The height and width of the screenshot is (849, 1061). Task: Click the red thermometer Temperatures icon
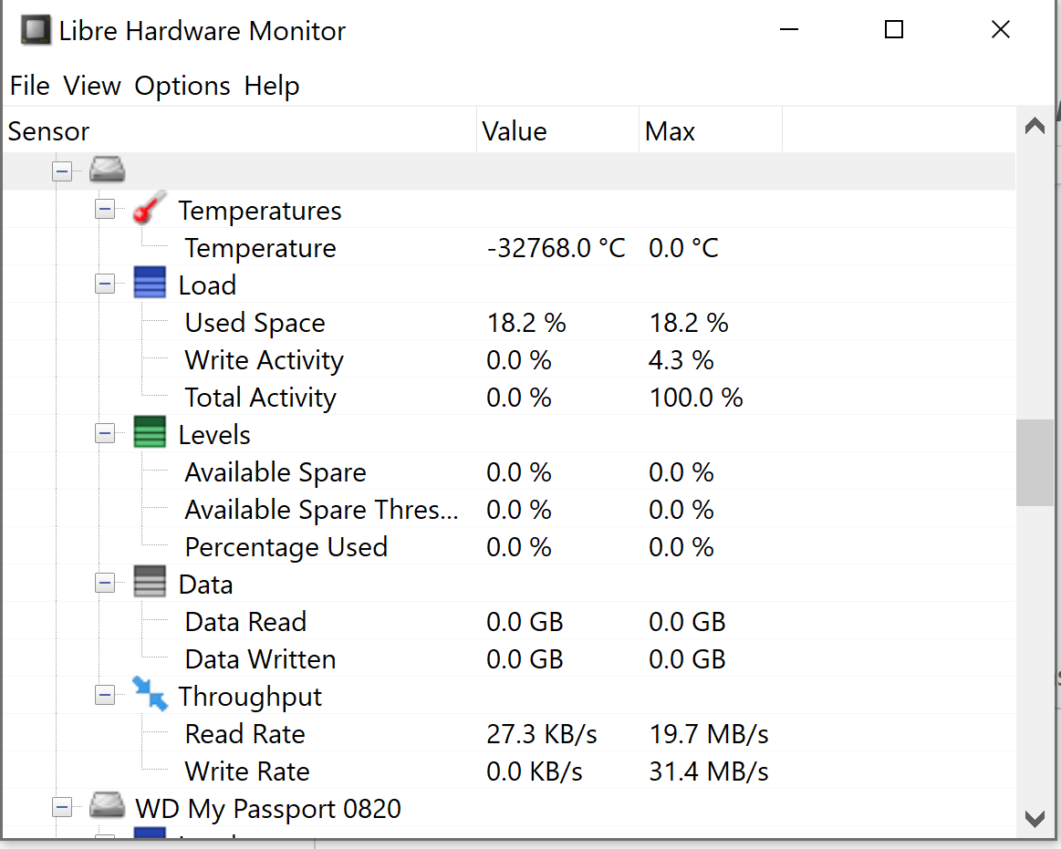coord(149,208)
